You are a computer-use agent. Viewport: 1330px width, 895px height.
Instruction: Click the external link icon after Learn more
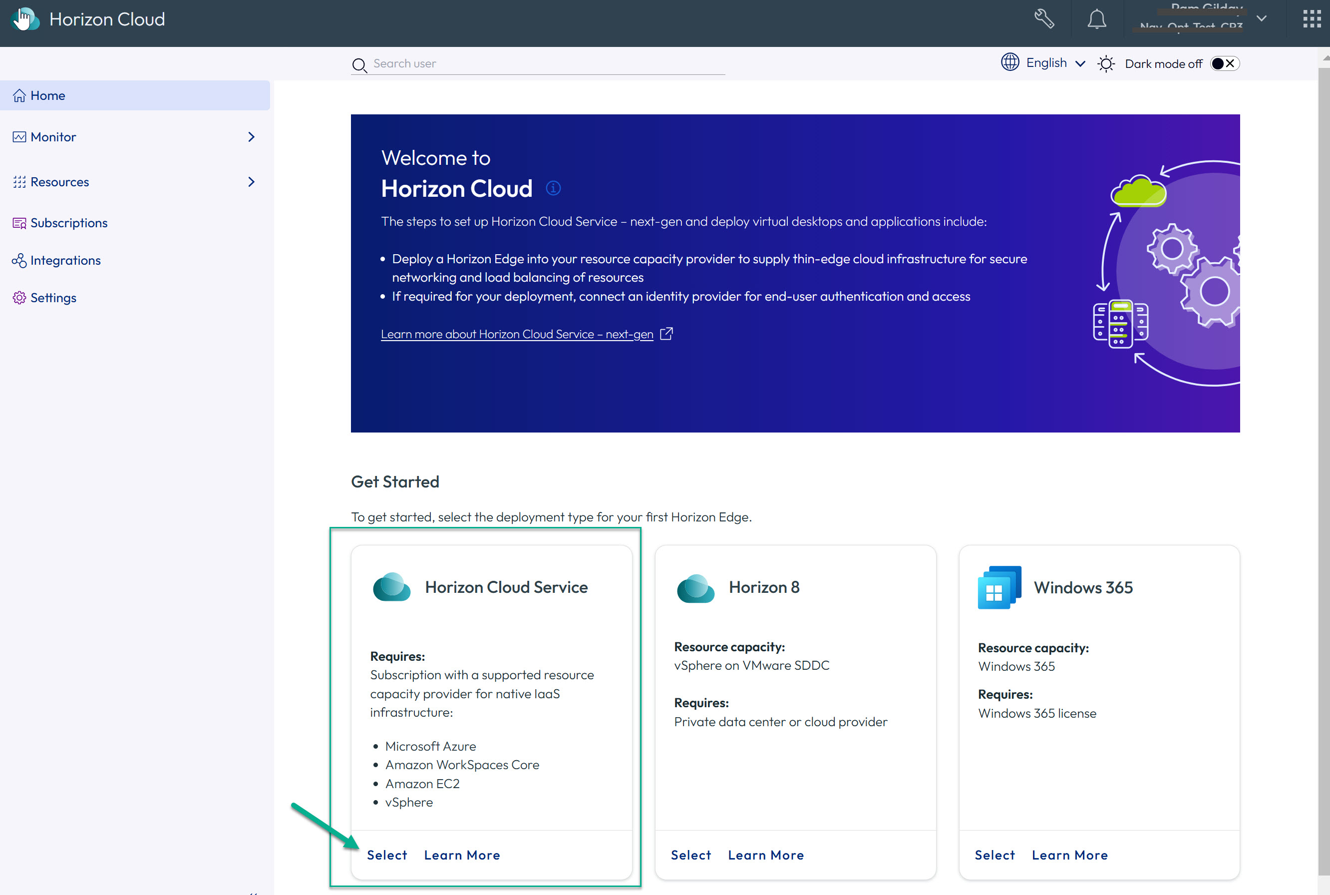pos(666,333)
